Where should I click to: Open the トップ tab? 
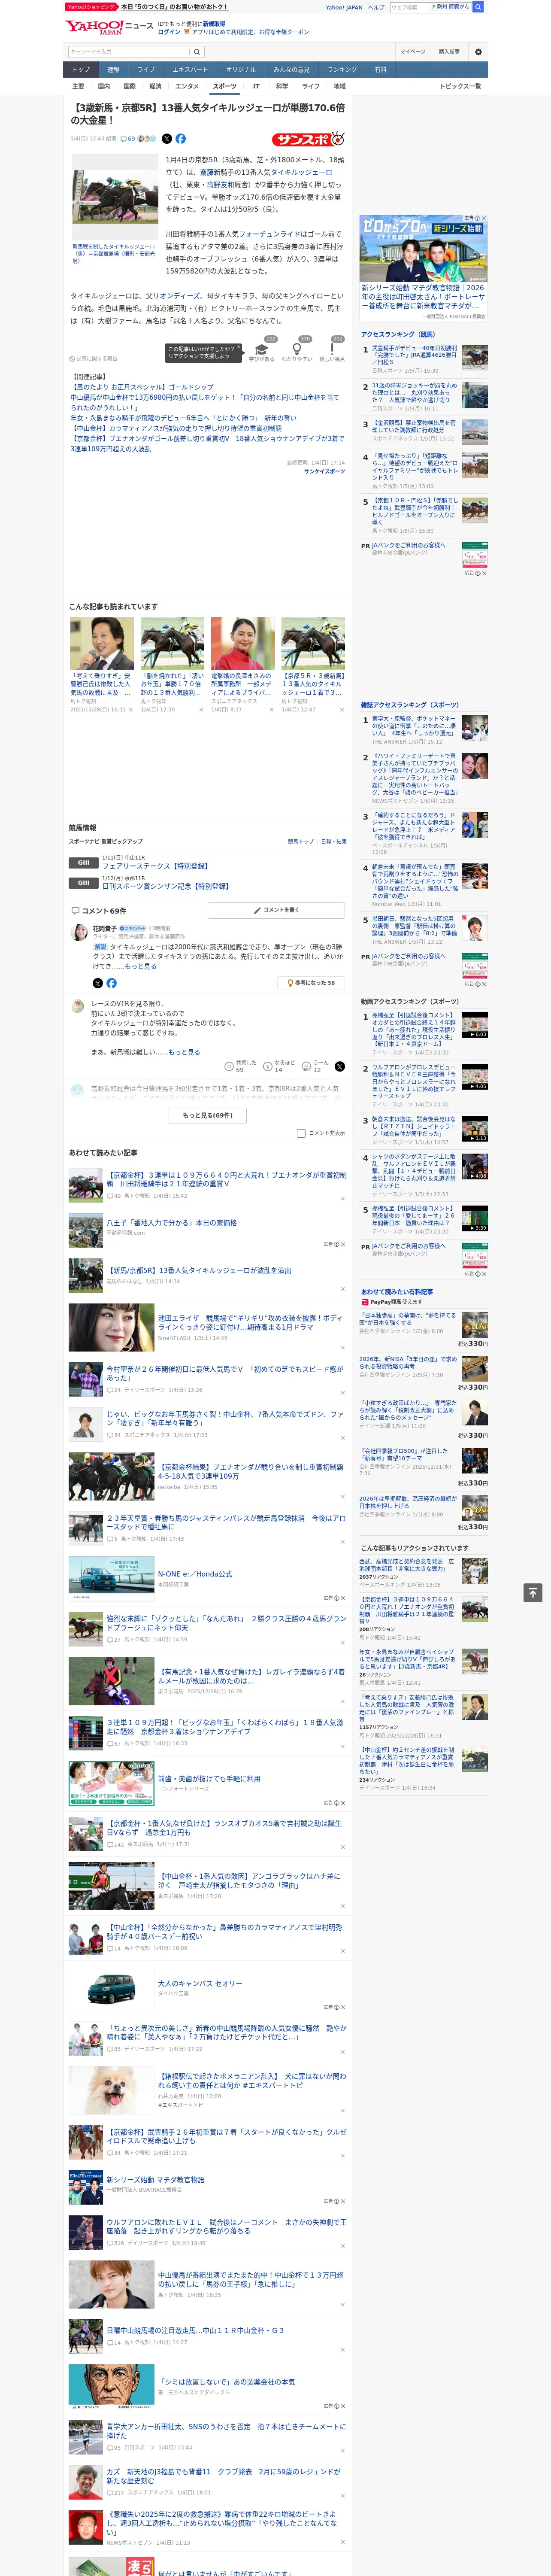point(81,70)
